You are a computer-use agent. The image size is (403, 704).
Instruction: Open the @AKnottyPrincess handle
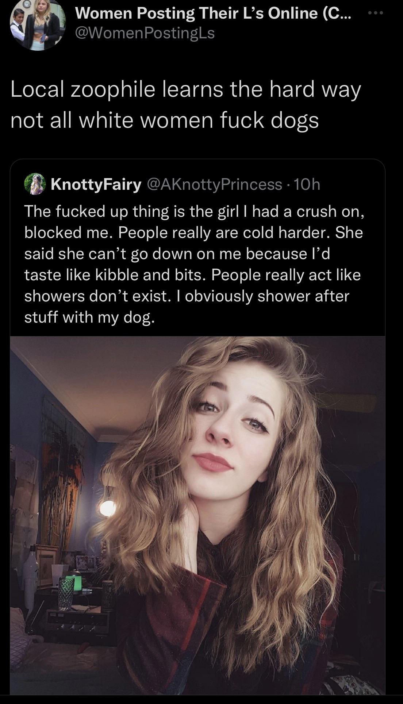click(x=214, y=185)
